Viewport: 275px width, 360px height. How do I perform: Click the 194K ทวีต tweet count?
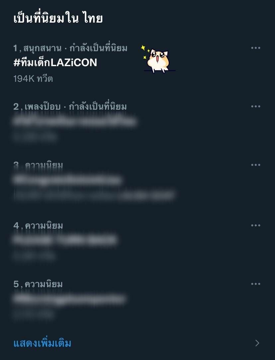point(33,79)
